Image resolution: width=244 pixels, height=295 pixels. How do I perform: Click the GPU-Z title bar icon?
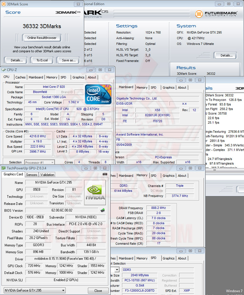click(x=3, y=168)
